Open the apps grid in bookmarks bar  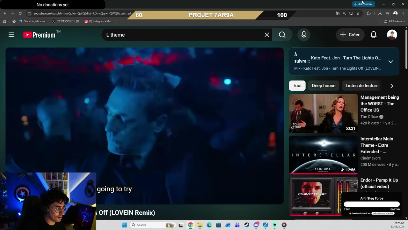point(4,21)
